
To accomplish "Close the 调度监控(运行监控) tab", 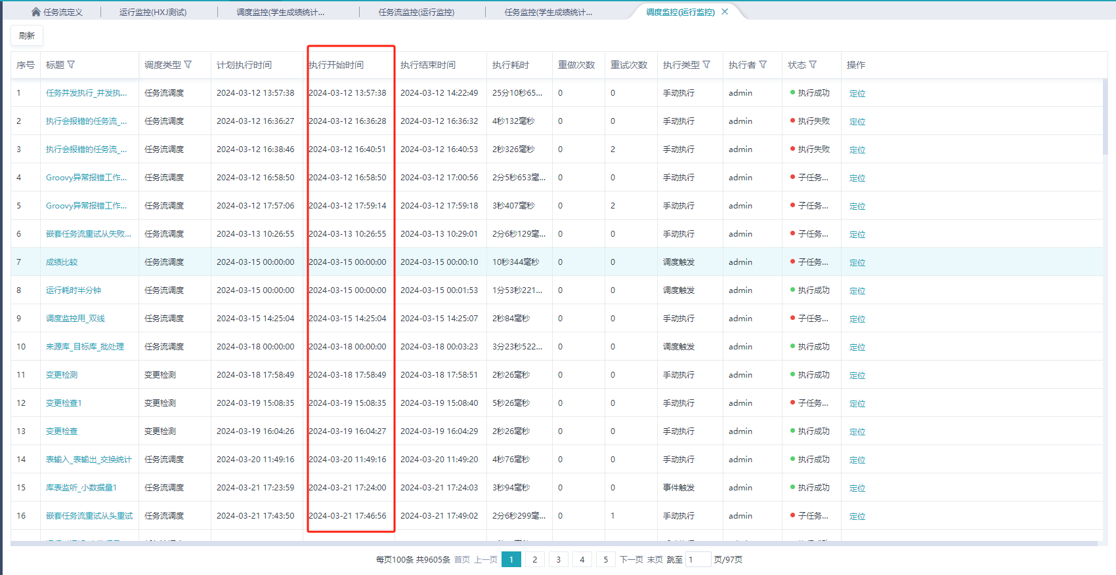I will tap(725, 12).
